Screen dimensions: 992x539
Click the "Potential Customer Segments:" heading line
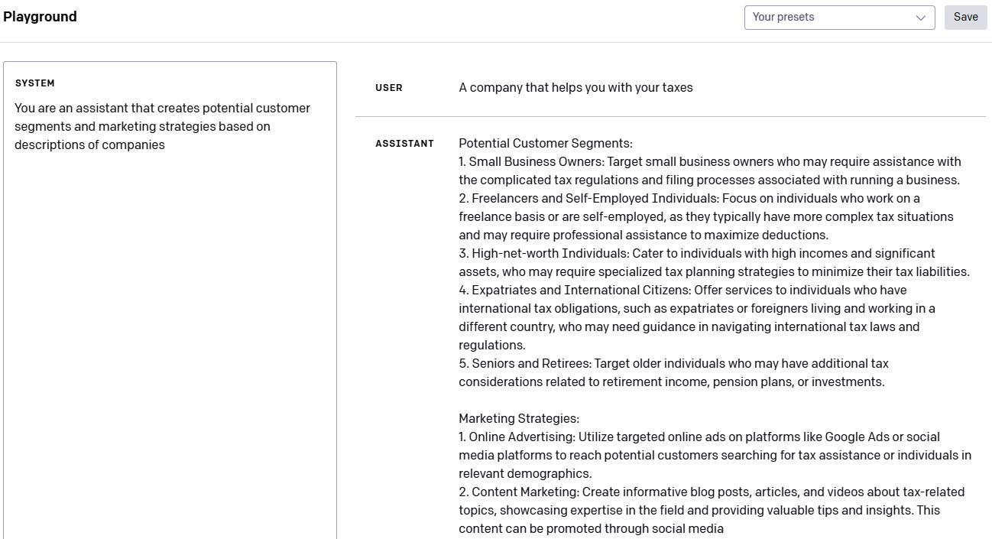546,144
